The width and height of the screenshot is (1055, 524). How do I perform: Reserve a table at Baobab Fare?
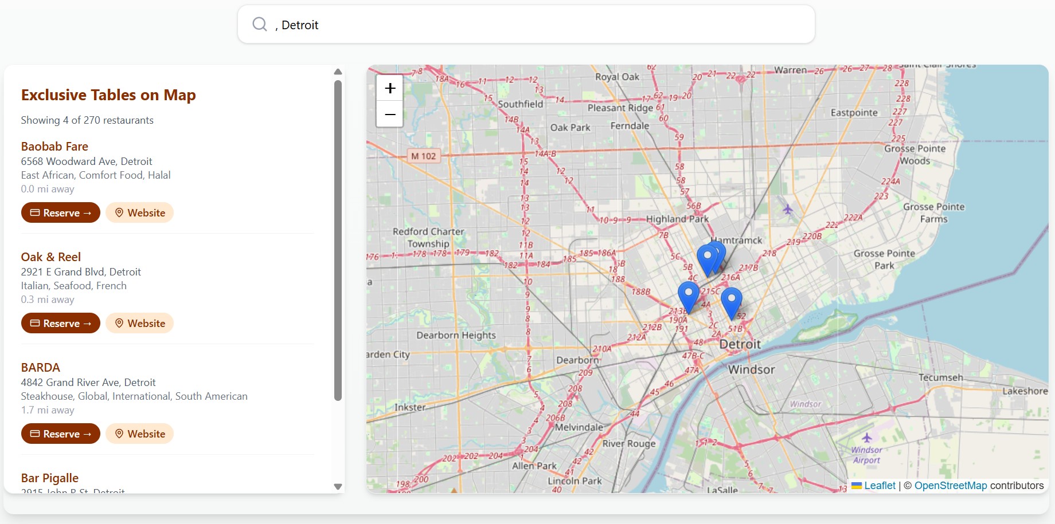61,212
